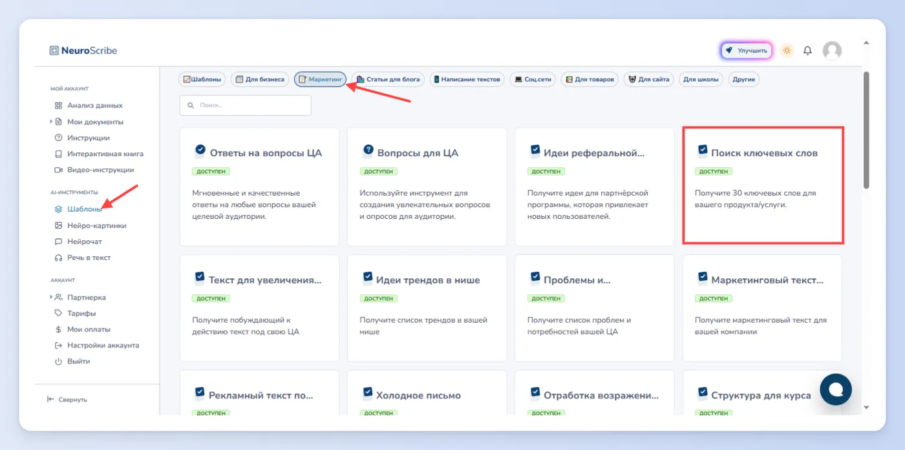This screenshot has height=450, width=905.
Task: Open the Идеи реферальной… template card
Action: (x=594, y=187)
